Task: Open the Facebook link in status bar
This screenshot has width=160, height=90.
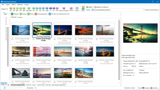Action: coord(146,88)
